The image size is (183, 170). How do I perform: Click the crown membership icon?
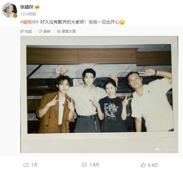point(37,7)
